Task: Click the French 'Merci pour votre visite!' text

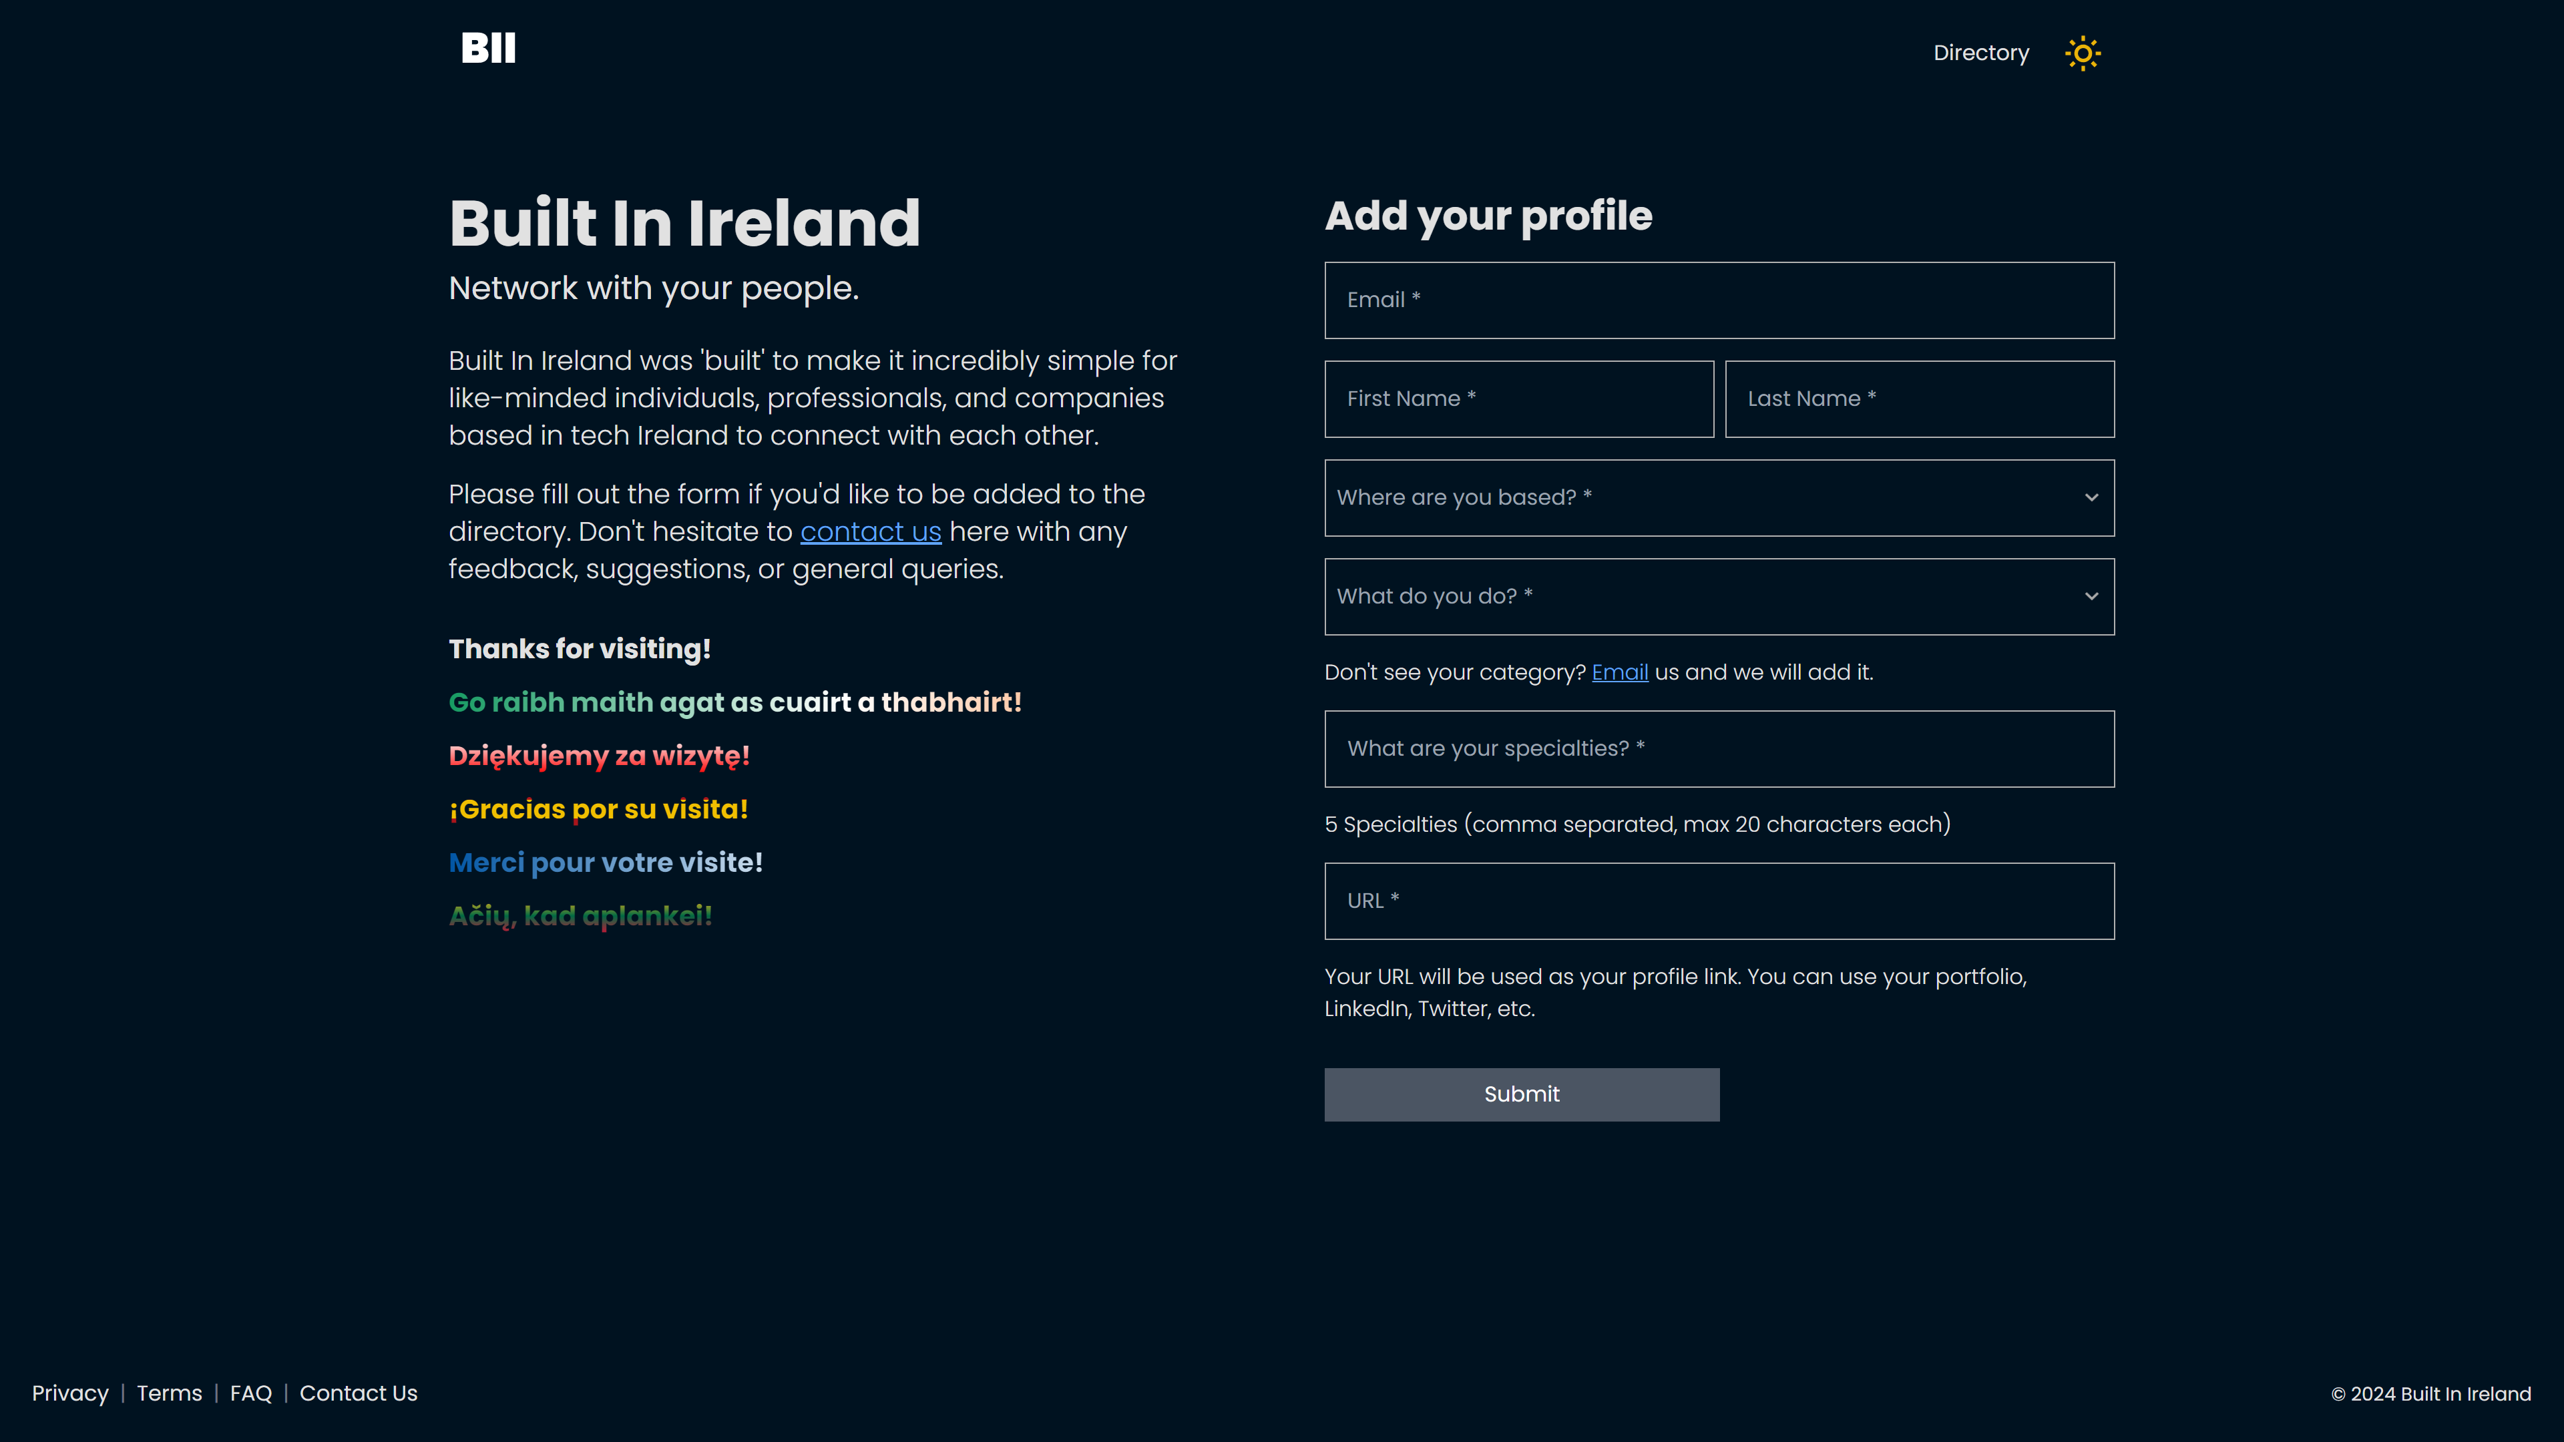Action: 605,863
